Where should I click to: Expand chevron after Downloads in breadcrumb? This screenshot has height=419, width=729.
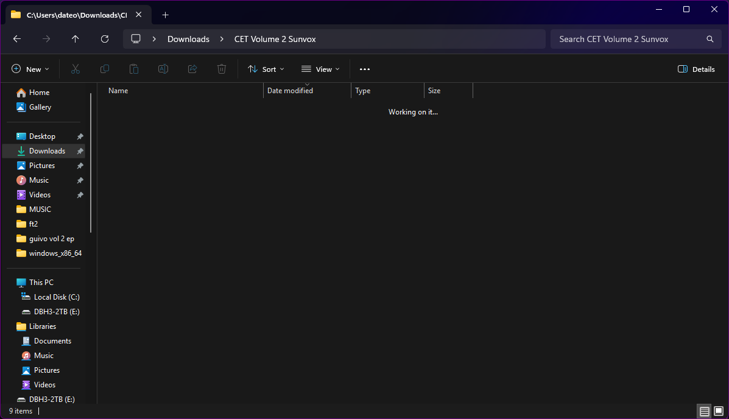click(x=222, y=39)
